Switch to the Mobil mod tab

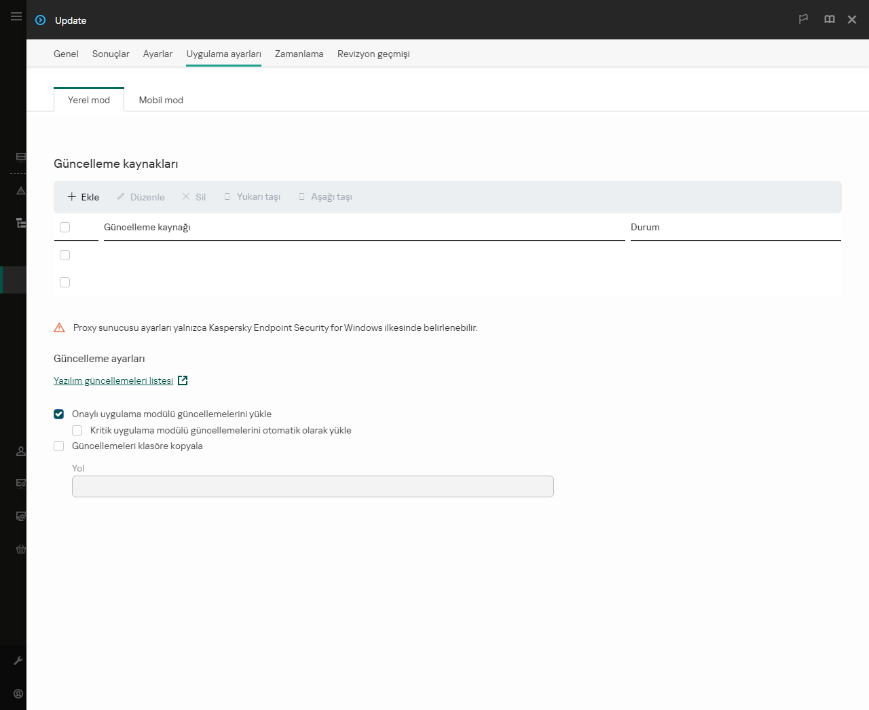pos(161,100)
